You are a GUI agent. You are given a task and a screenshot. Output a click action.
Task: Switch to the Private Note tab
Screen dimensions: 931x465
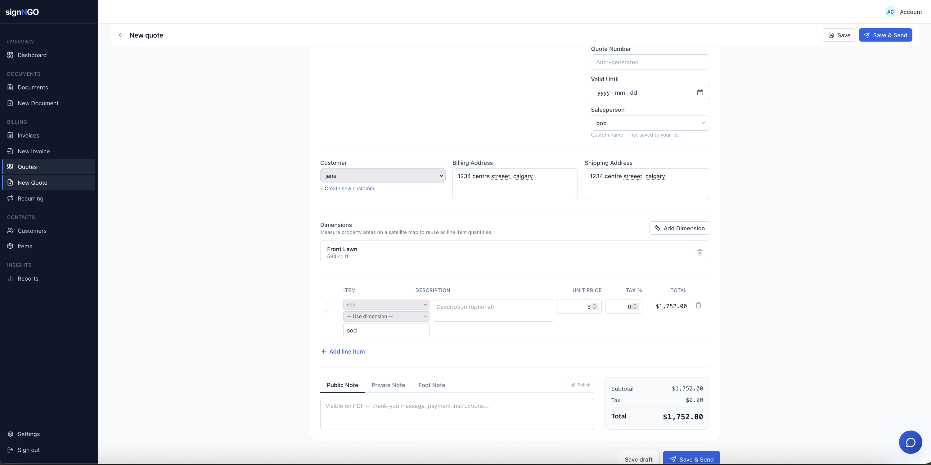388,385
